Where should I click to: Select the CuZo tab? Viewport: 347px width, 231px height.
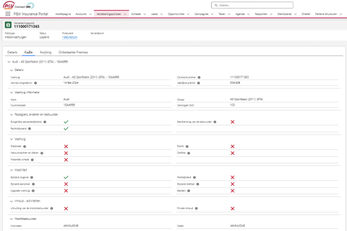pyautogui.click(x=28, y=52)
